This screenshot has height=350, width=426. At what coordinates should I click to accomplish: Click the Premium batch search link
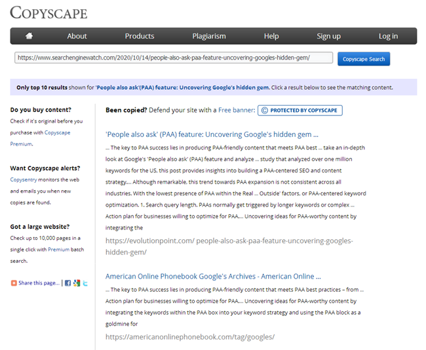click(x=59, y=250)
